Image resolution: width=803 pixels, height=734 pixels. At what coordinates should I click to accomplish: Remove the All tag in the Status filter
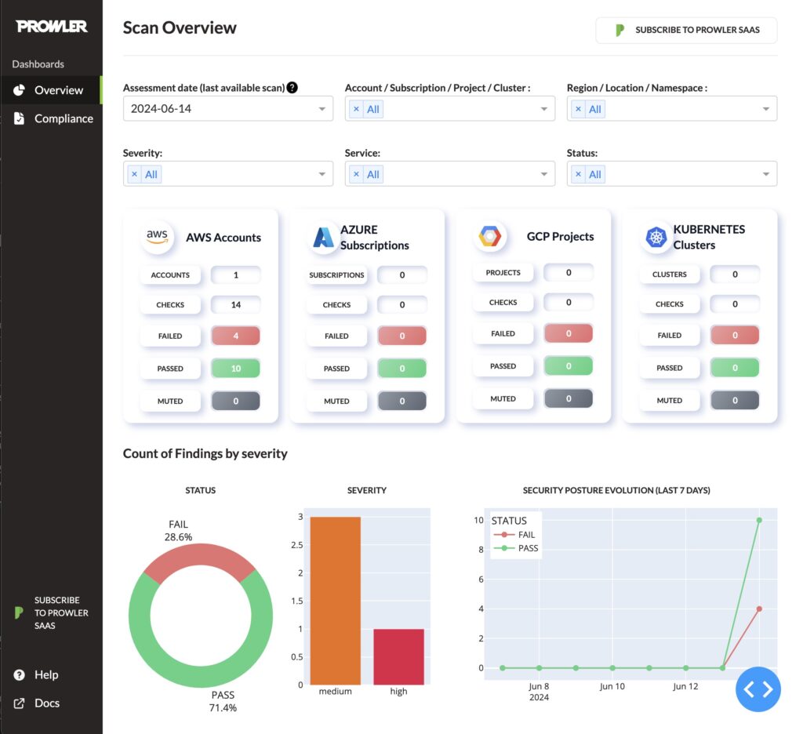tap(578, 174)
